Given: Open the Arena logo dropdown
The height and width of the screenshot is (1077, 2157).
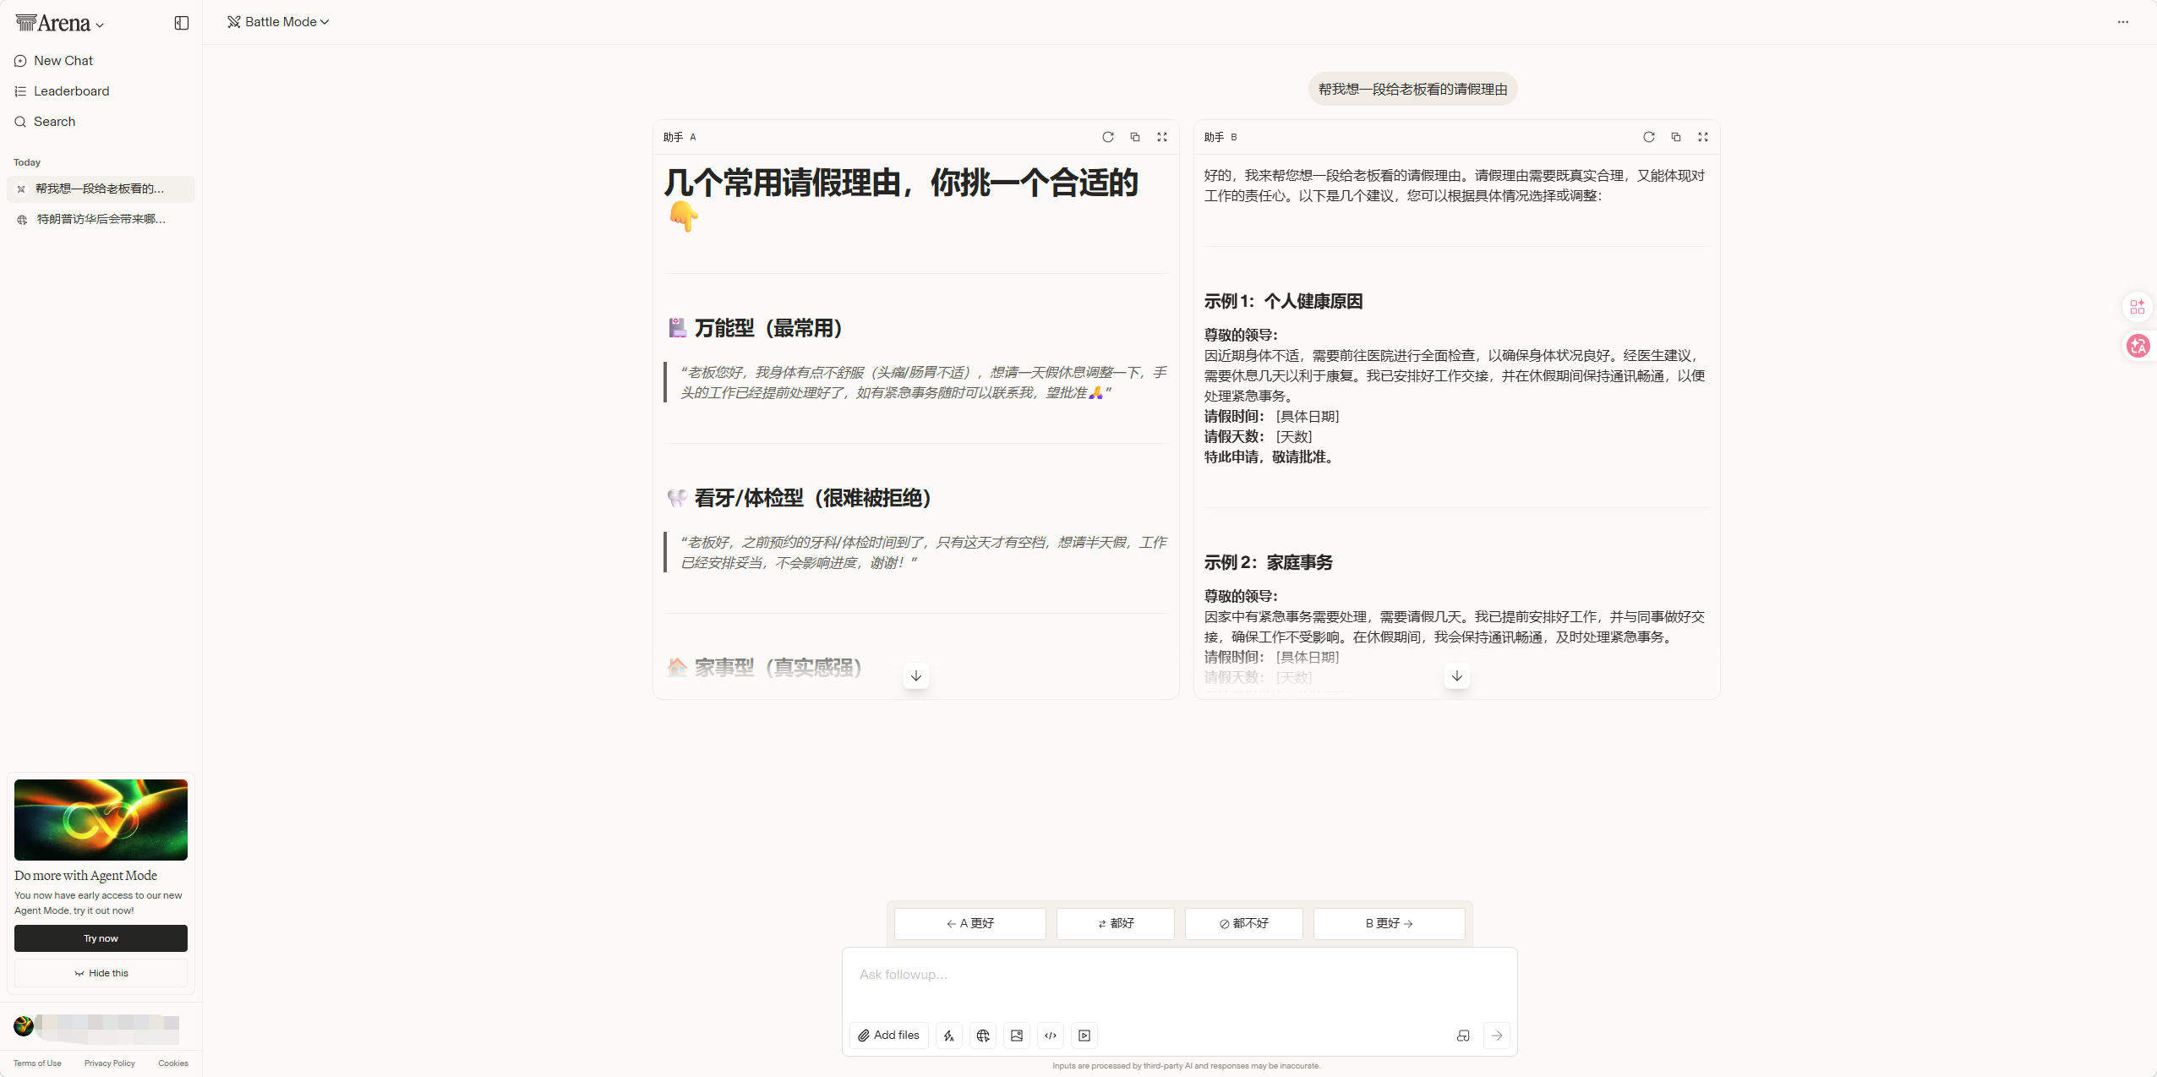Looking at the screenshot, I should (59, 23).
